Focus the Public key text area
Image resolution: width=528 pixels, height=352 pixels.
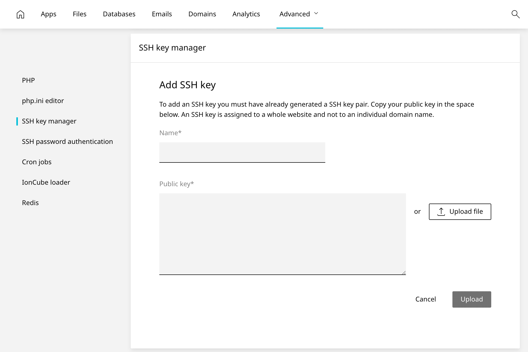point(282,234)
